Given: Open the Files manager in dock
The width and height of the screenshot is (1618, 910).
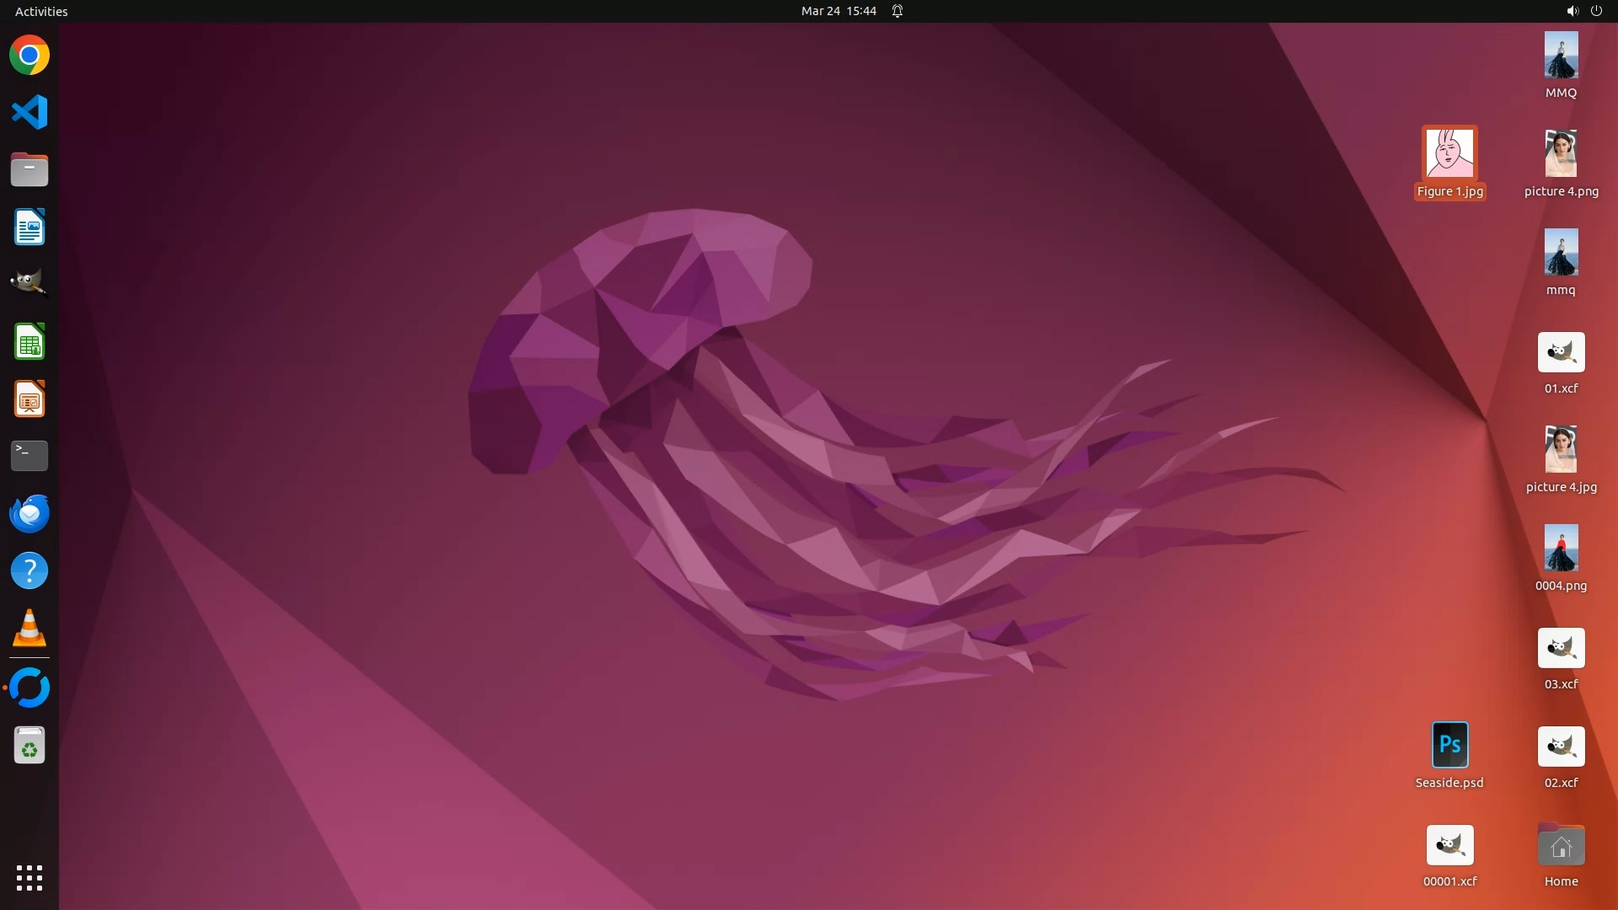Looking at the screenshot, I should 29,169.
